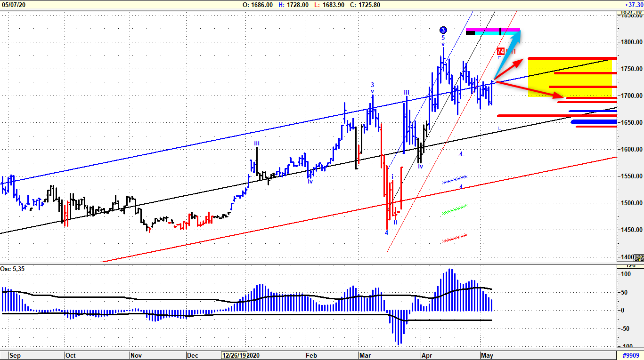Screen dimensions: 644x360
Task: Click the 1700.00 price axis label
Action: pos(629,96)
